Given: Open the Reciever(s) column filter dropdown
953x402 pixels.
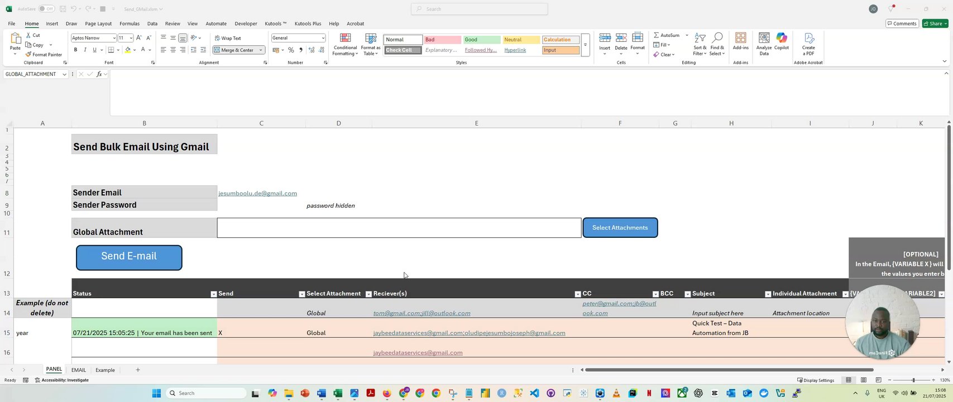Looking at the screenshot, I should (578, 294).
